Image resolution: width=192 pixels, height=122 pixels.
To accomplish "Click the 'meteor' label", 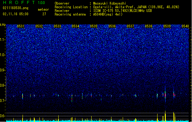I will click(x=43, y=9).
